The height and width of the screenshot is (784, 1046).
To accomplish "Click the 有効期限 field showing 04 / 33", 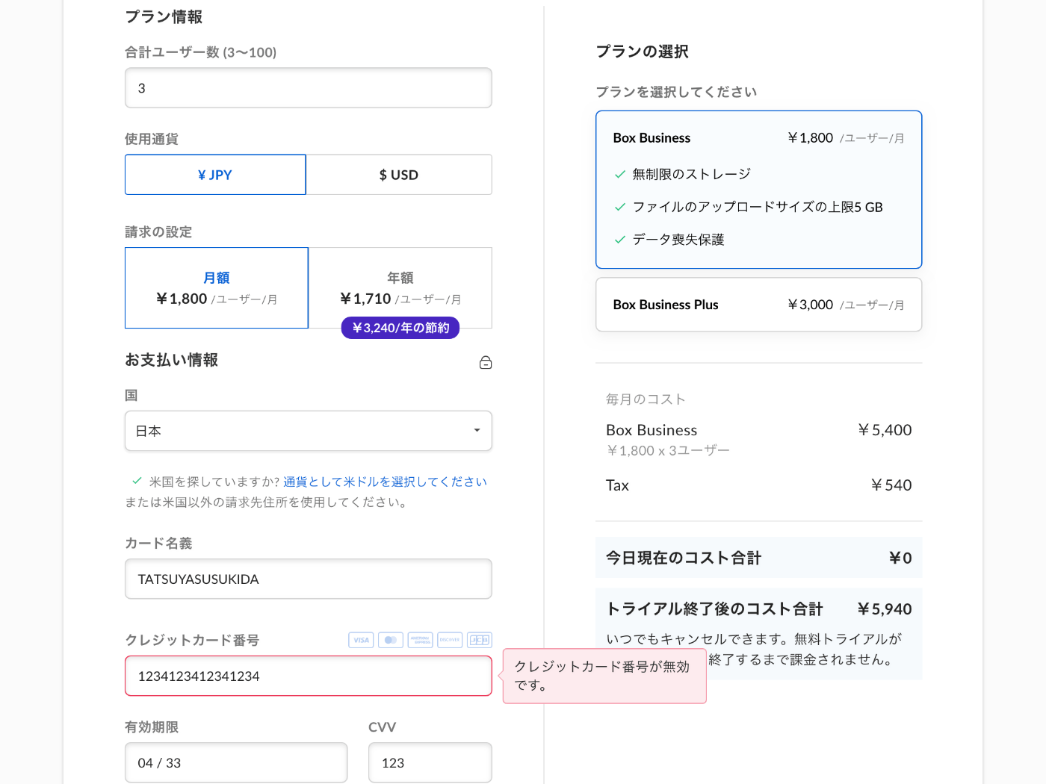I will point(236,762).
